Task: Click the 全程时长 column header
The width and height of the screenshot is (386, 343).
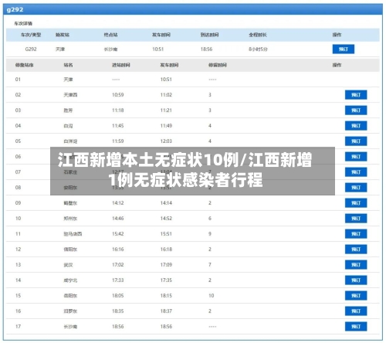Action: (x=258, y=35)
